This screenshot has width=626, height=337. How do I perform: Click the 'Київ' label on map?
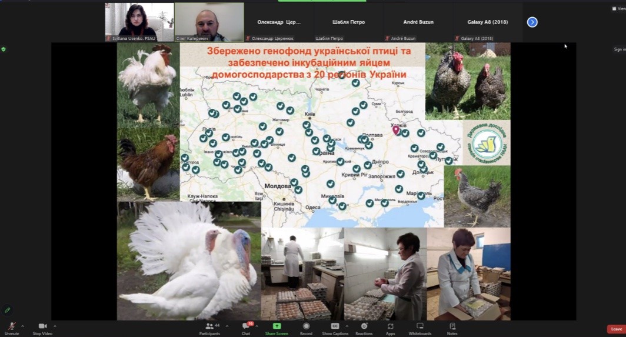pos(310,114)
